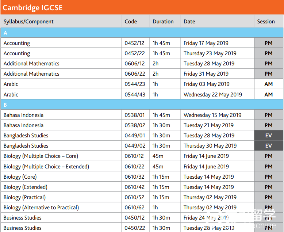Select code 0452/12
The width and height of the screenshot is (284, 232).
click(134, 43)
